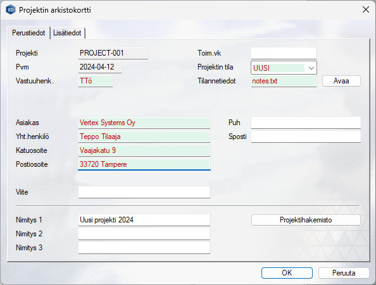The image size is (376, 285).
Task: Click the Sposti label
Action: click(x=237, y=136)
